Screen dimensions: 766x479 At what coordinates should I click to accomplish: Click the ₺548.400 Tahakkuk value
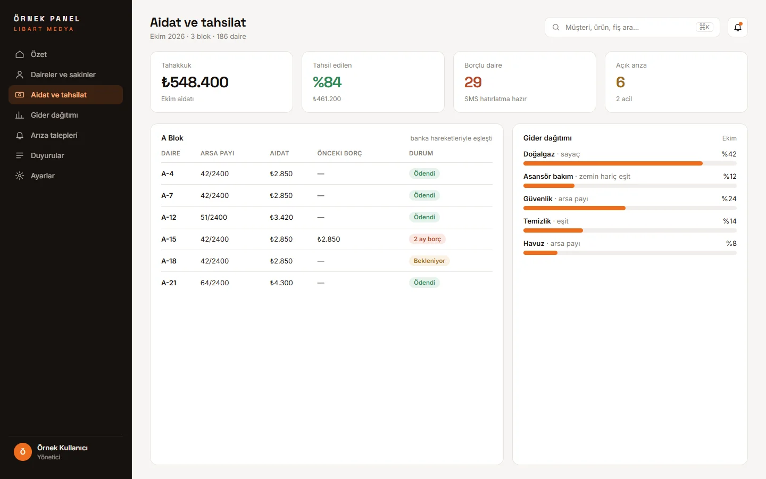click(x=195, y=82)
